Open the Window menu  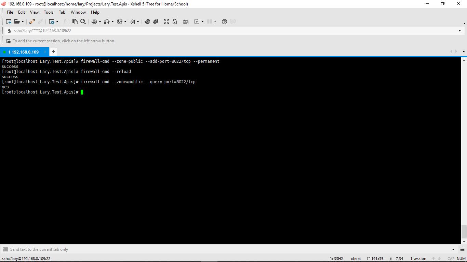tap(78, 12)
